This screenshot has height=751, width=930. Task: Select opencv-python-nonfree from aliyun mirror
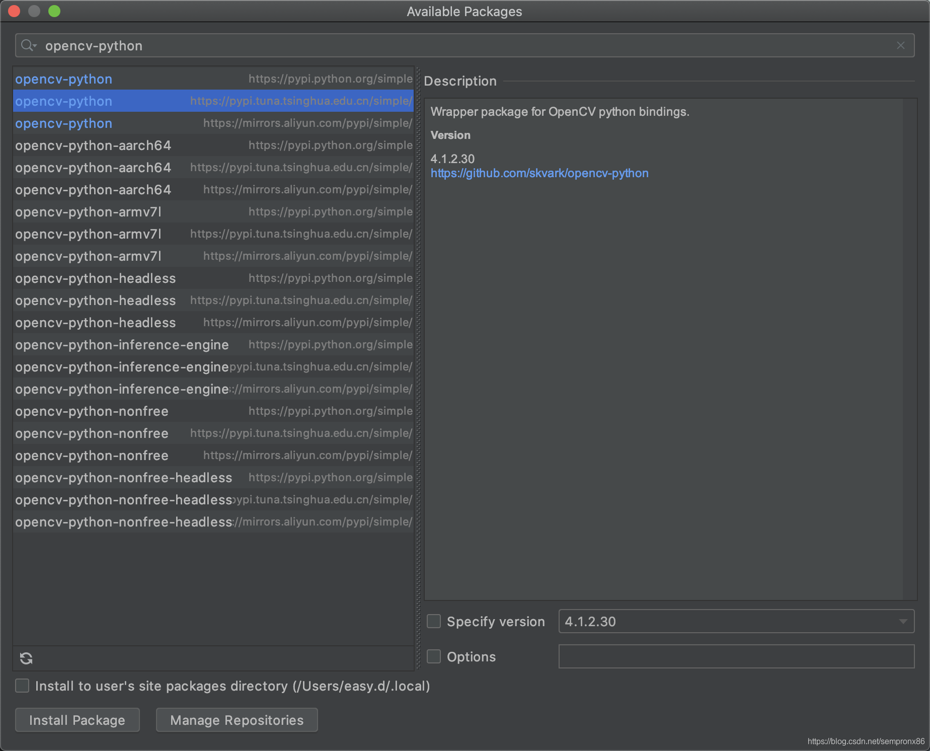tap(213, 456)
